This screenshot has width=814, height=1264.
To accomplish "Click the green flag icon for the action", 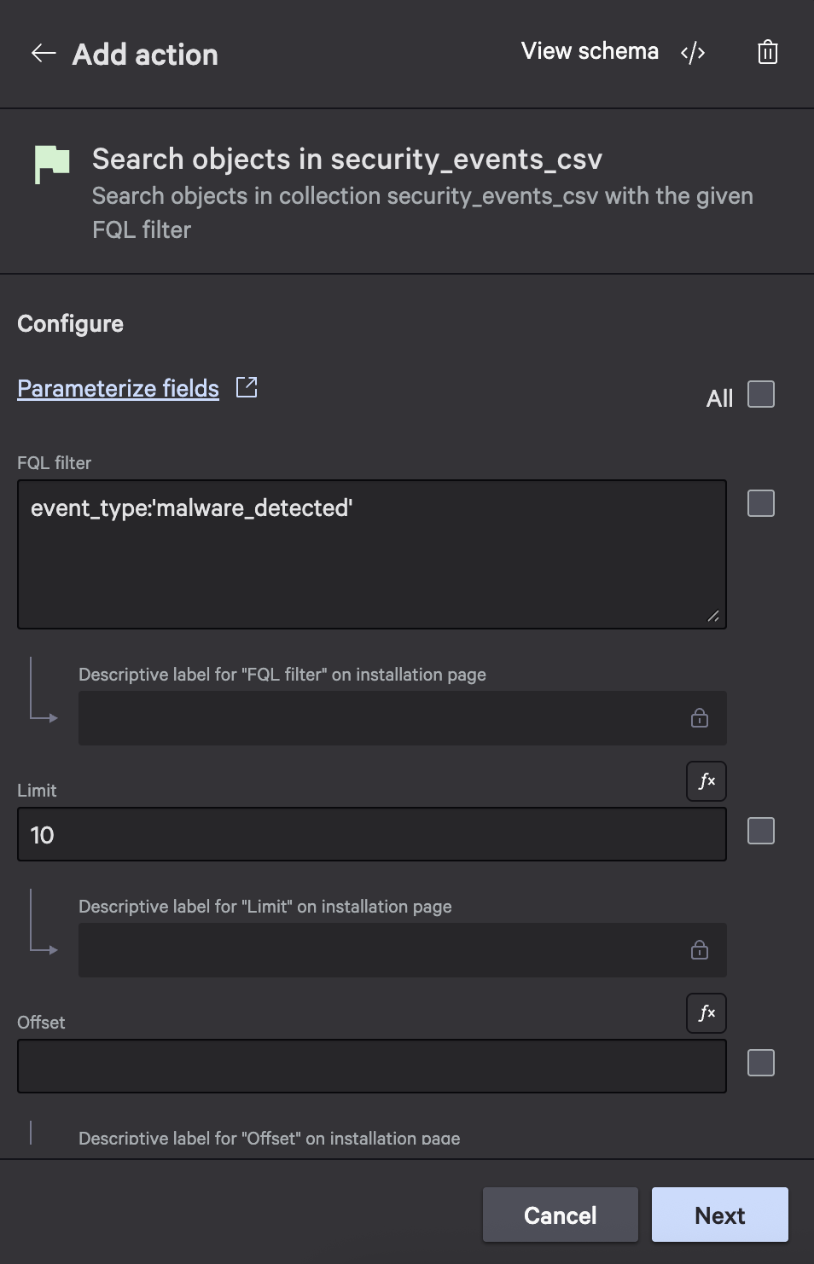I will point(53,164).
